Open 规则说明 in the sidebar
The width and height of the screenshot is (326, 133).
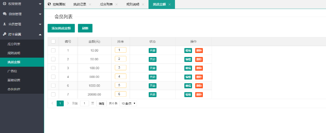(x=22, y=53)
